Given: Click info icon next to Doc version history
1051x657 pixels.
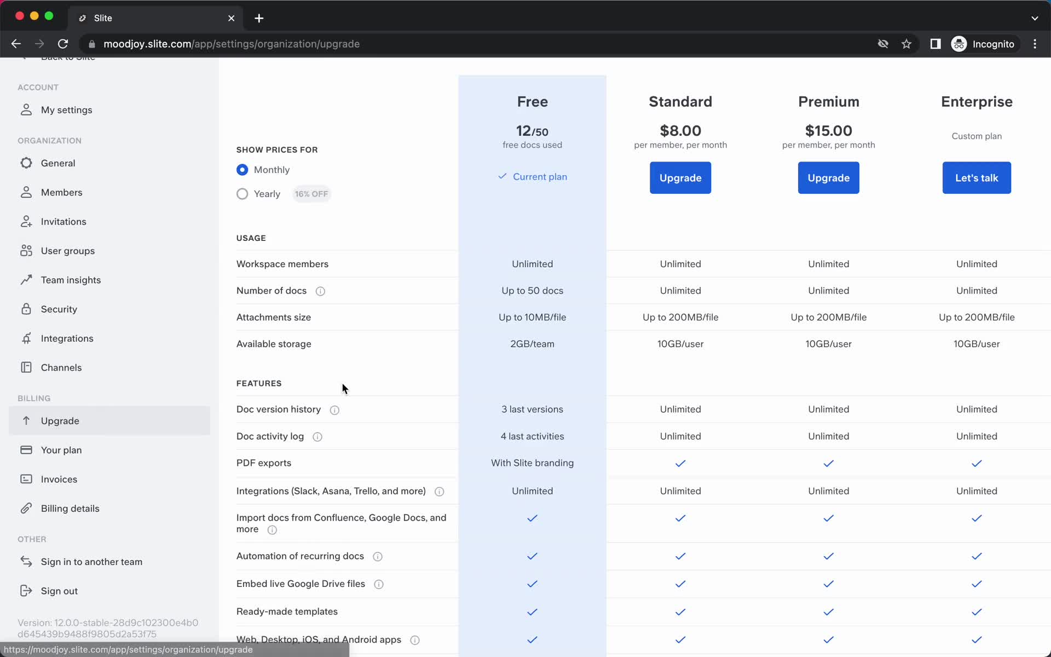Looking at the screenshot, I should click(334, 410).
